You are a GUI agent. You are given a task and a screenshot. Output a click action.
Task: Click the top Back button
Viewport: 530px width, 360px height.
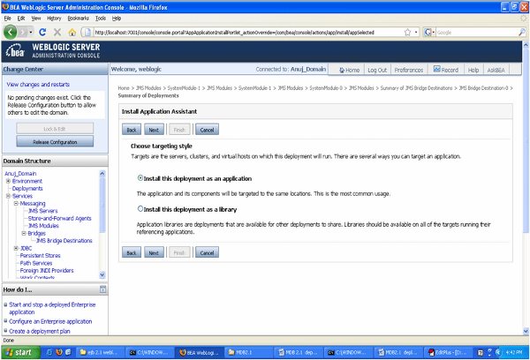[x=132, y=130]
